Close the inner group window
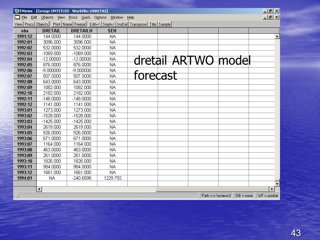 tap(277, 17)
